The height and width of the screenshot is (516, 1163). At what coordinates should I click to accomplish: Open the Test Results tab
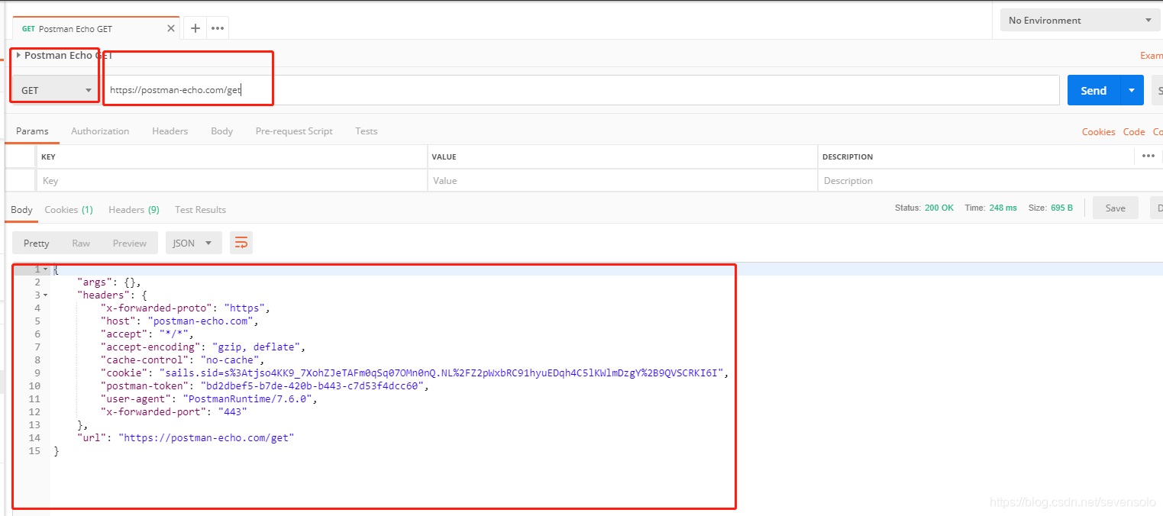(200, 210)
